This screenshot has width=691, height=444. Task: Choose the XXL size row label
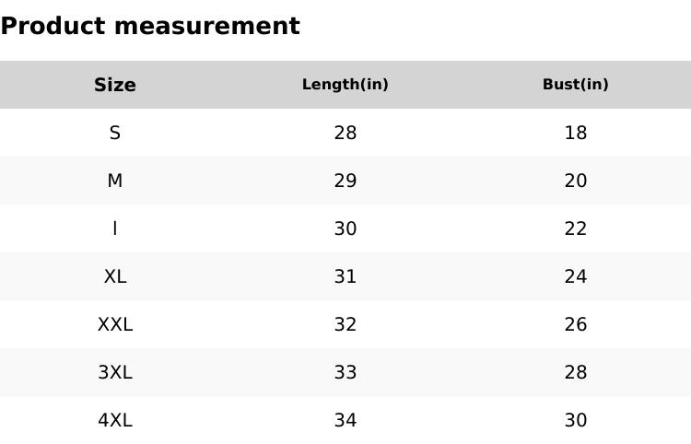[x=115, y=324]
